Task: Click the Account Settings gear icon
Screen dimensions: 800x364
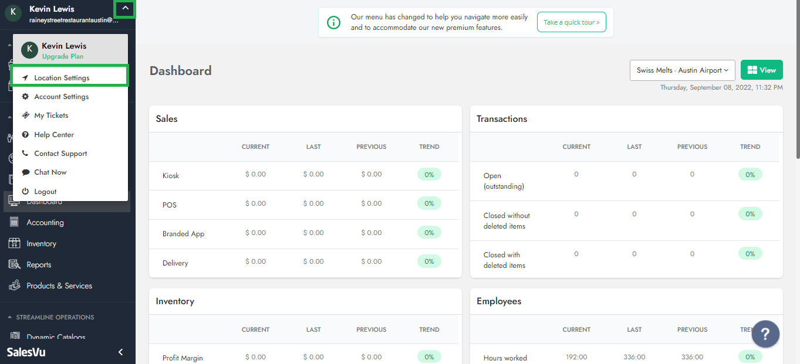Action: [x=25, y=97]
